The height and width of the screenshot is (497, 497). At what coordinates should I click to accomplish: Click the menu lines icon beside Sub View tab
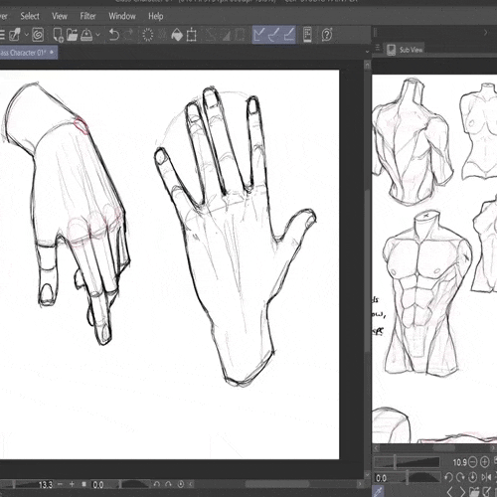point(378,49)
